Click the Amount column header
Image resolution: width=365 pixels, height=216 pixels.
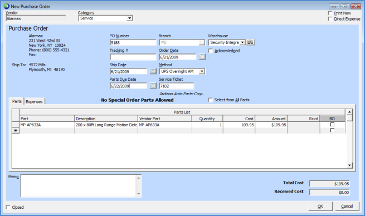pos(271,119)
